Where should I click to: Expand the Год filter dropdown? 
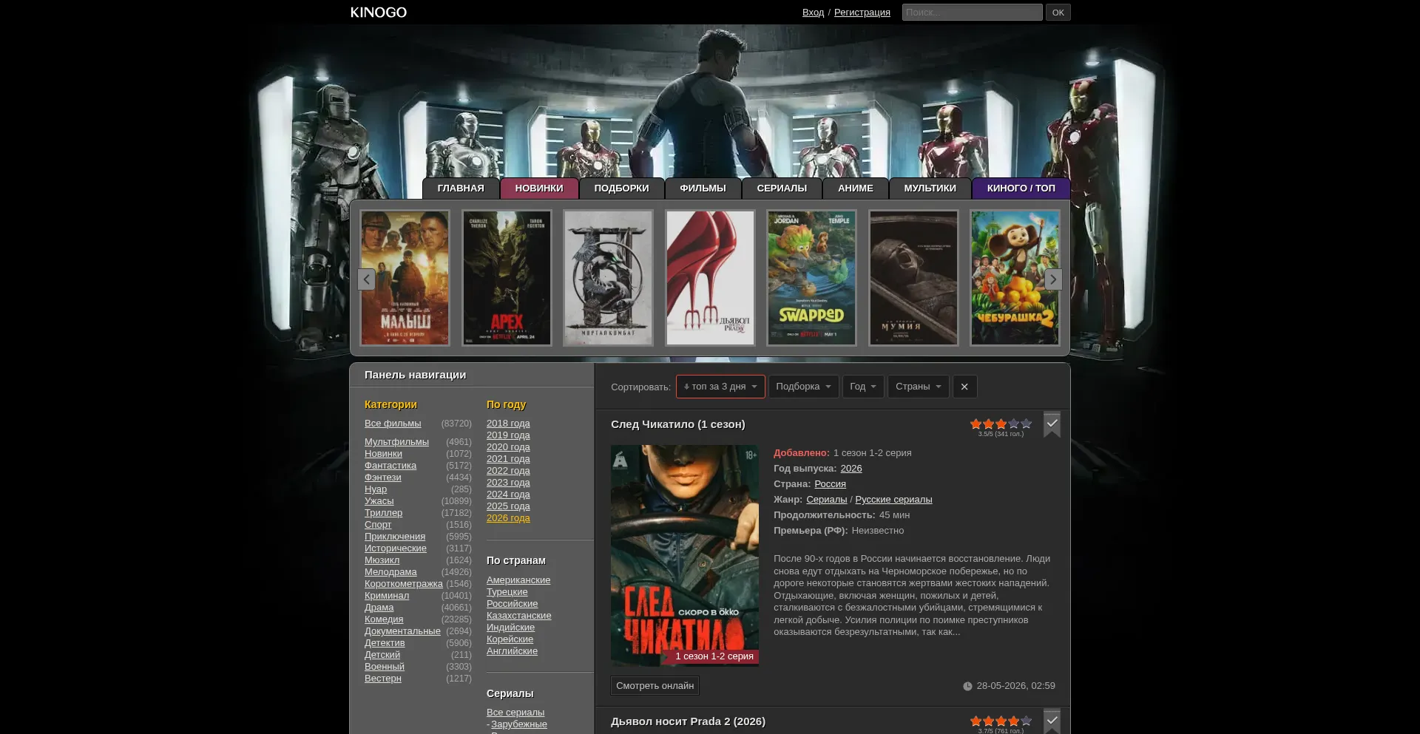863,387
